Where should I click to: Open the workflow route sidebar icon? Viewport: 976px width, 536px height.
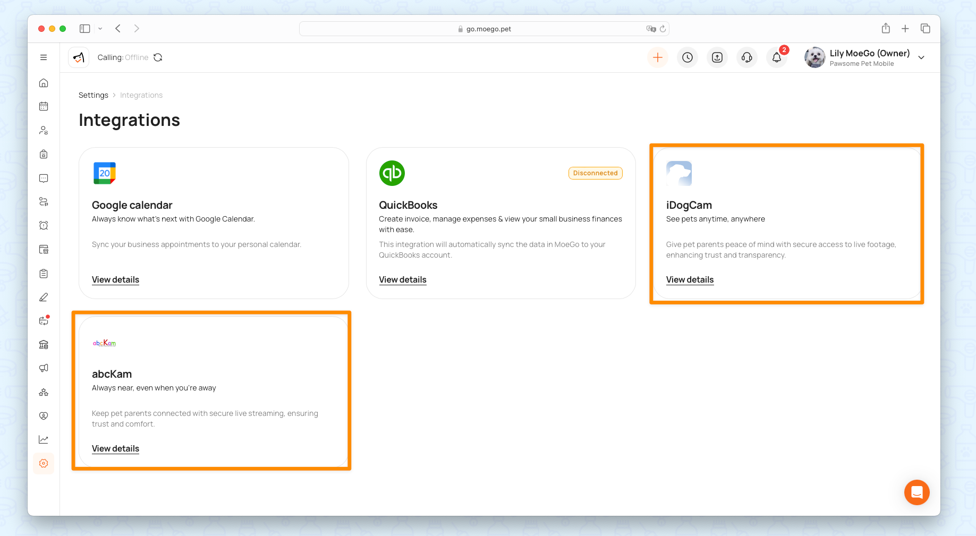(x=44, y=202)
